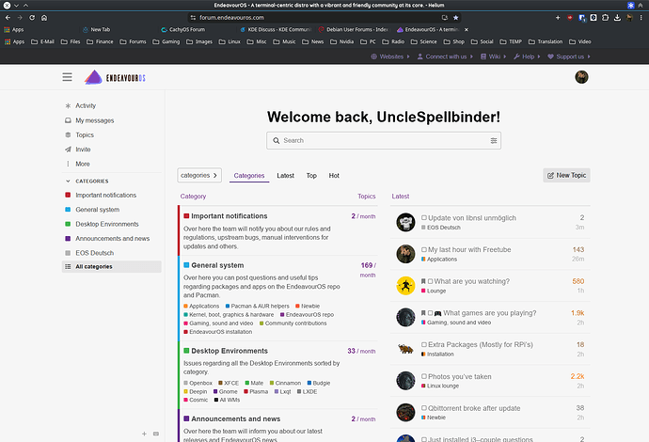
Task: Click the red shield extension icon
Action: pyautogui.click(x=570, y=17)
